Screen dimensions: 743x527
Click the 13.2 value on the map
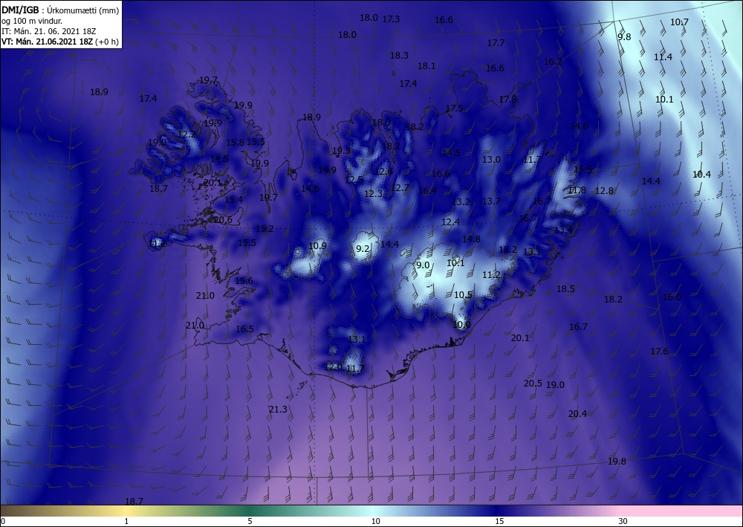[461, 202]
